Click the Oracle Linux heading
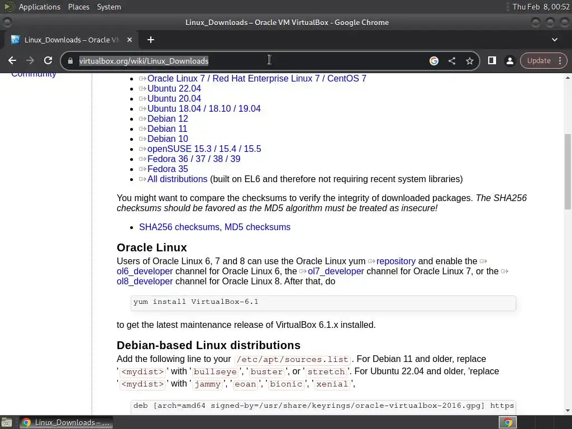The height and width of the screenshot is (429, 572). pyautogui.click(x=152, y=247)
